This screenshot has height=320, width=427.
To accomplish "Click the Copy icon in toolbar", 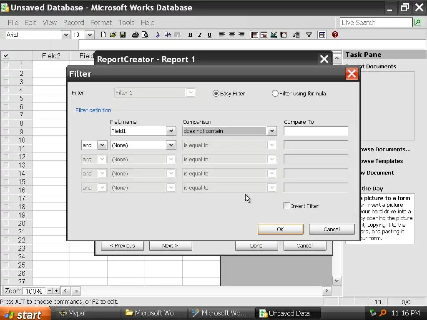I will (168, 35).
